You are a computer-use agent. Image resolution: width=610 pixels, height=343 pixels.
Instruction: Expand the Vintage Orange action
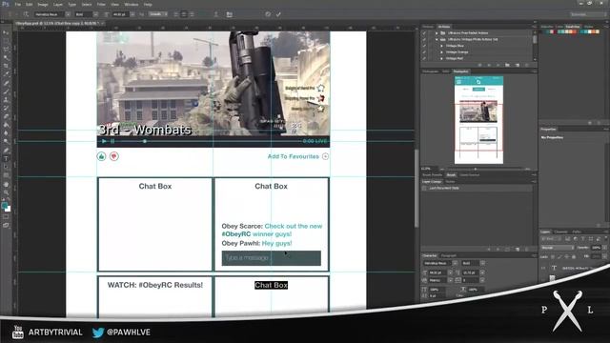tap(441, 51)
